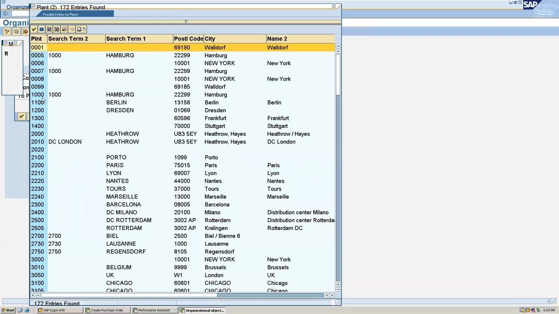Click the Search Term 1 column header
This screenshot has width=559, height=314.
pos(139,39)
